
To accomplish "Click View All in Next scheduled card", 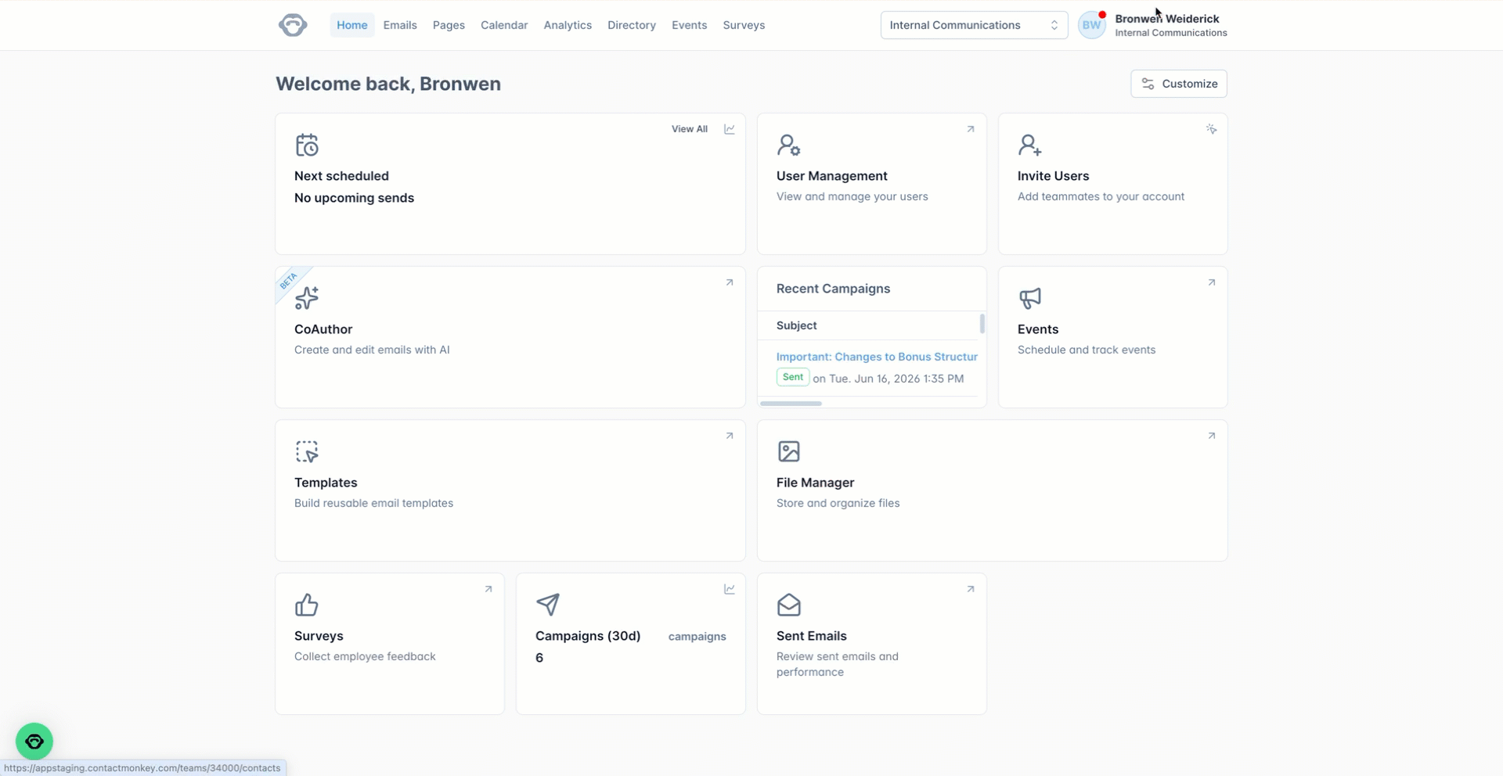I will (x=689, y=129).
